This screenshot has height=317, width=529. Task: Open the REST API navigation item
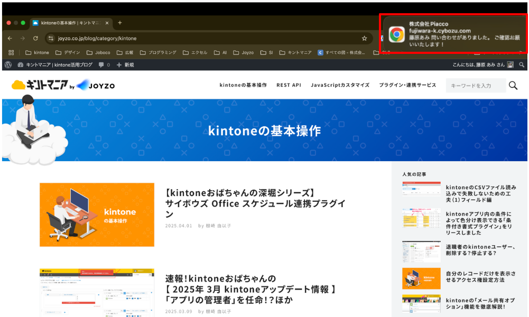289,85
